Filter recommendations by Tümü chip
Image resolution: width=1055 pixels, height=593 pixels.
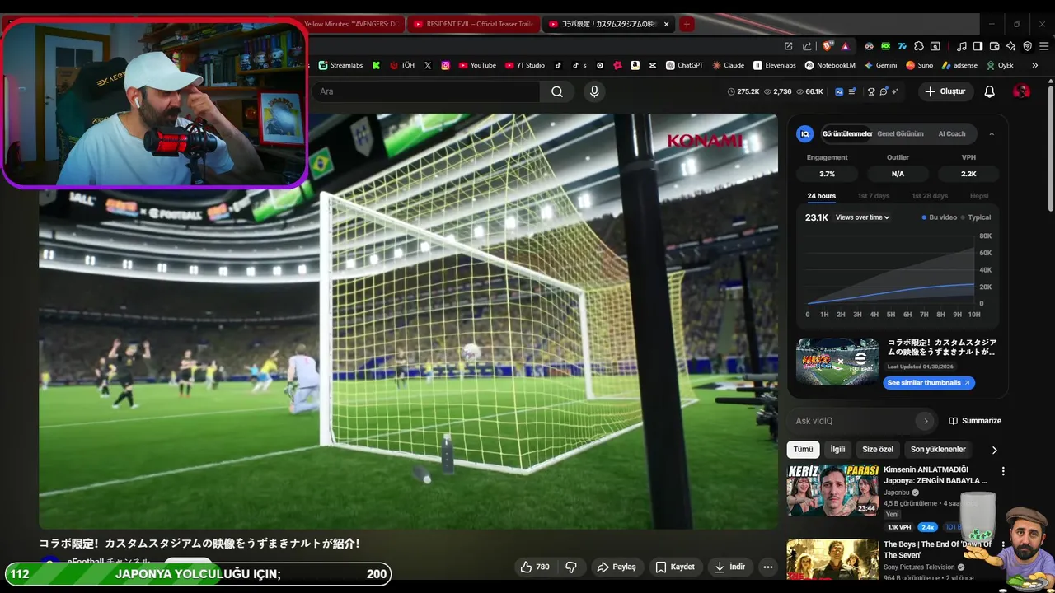pos(803,450)
